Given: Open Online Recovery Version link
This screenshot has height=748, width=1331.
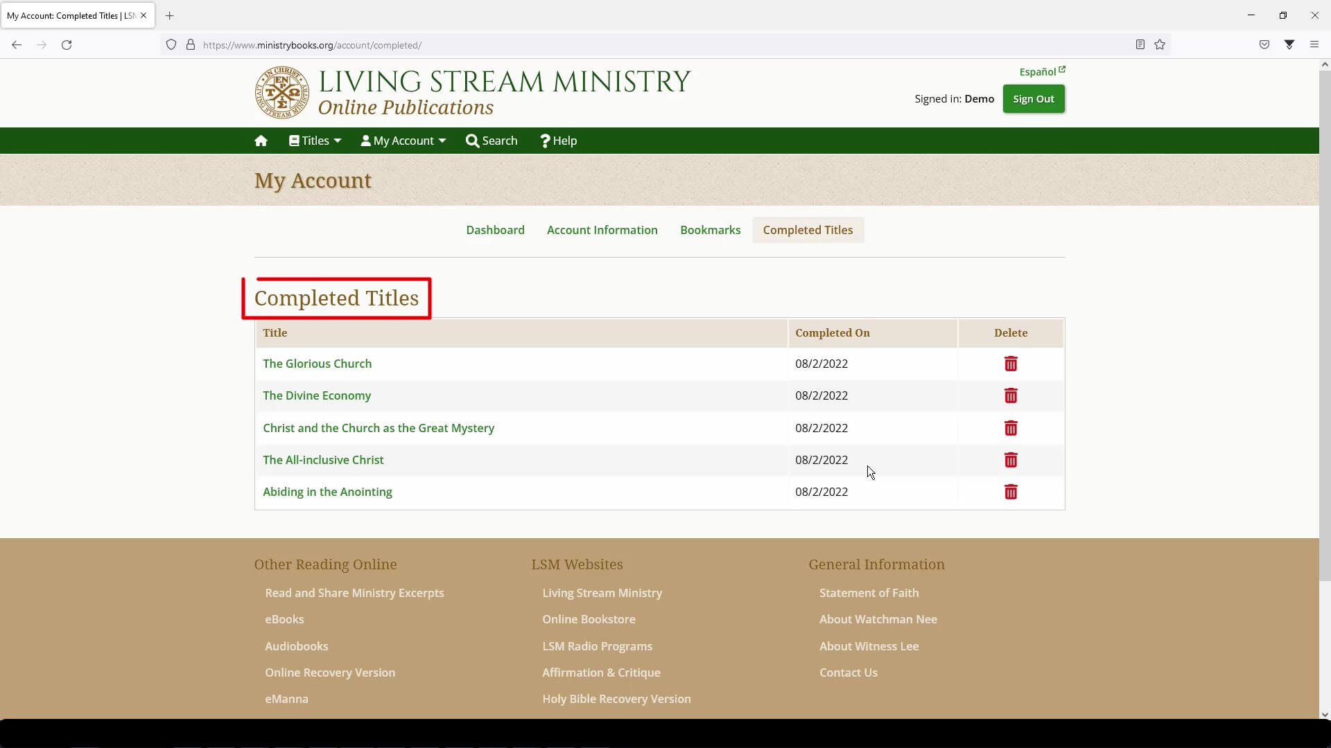Looking at the screenshot, I should coord(330,673).
